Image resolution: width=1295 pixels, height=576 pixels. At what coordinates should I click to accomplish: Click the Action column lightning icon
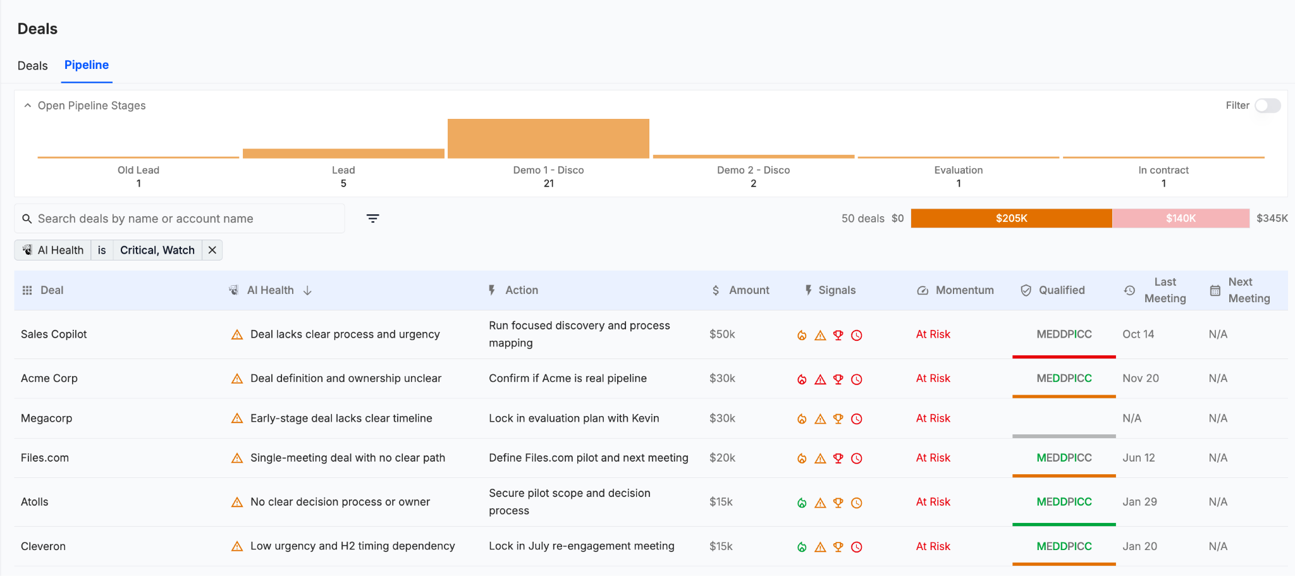491,290
